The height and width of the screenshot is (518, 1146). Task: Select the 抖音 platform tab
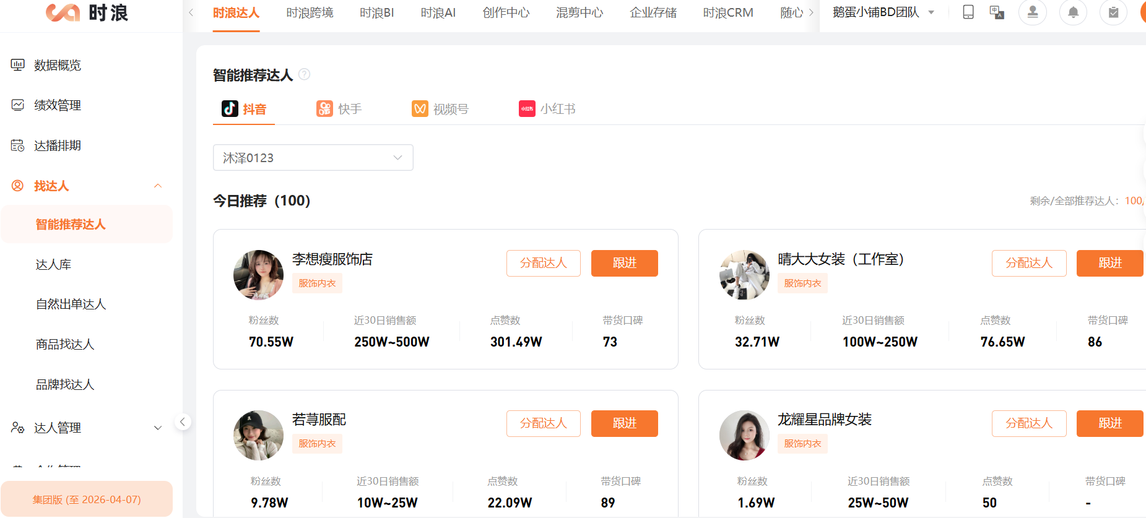click(x=244, y=109)
